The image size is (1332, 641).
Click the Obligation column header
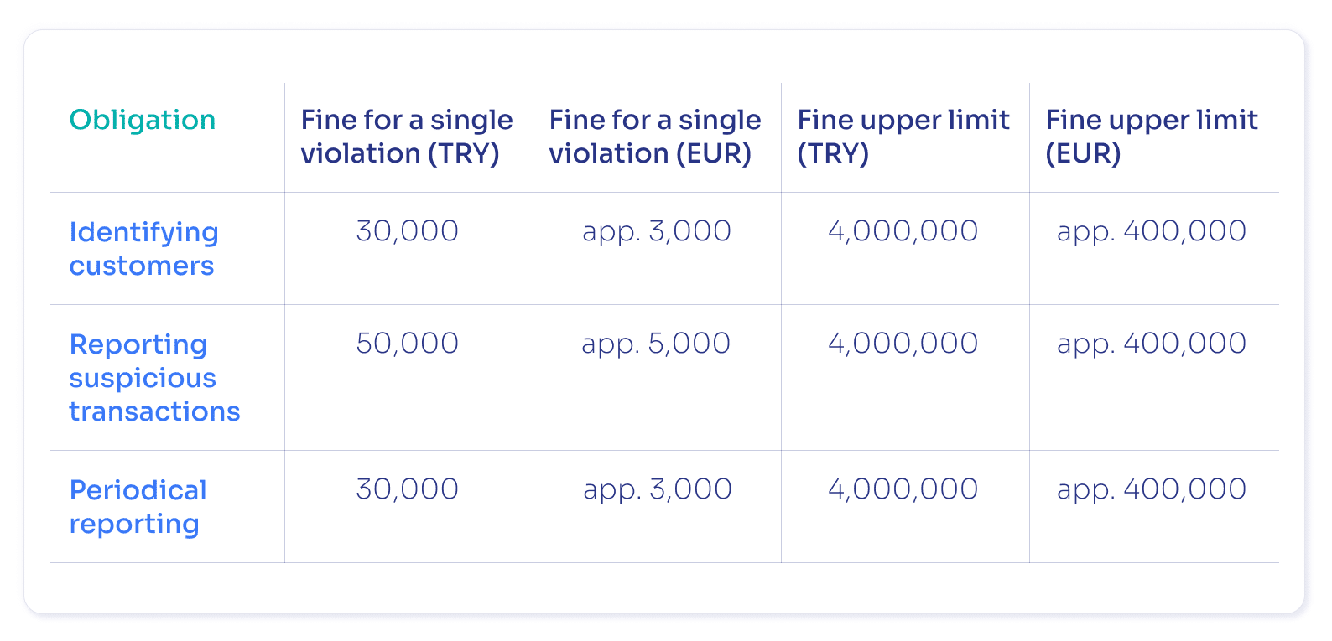click(143, 120)
